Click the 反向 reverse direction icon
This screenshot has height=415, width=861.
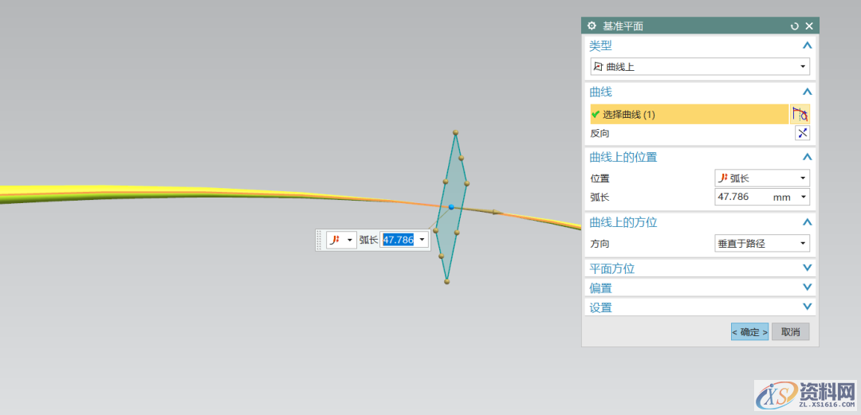[802, 133]
